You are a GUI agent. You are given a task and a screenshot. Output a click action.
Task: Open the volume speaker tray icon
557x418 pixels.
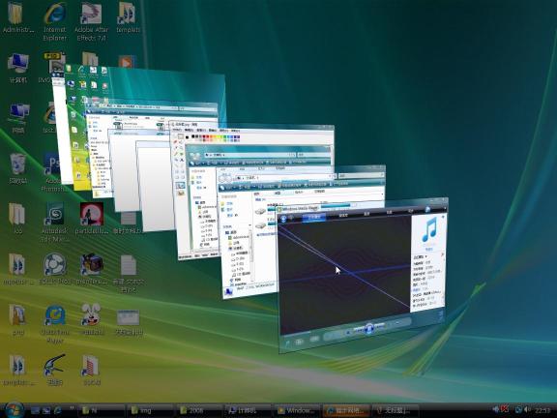point(528,409)
